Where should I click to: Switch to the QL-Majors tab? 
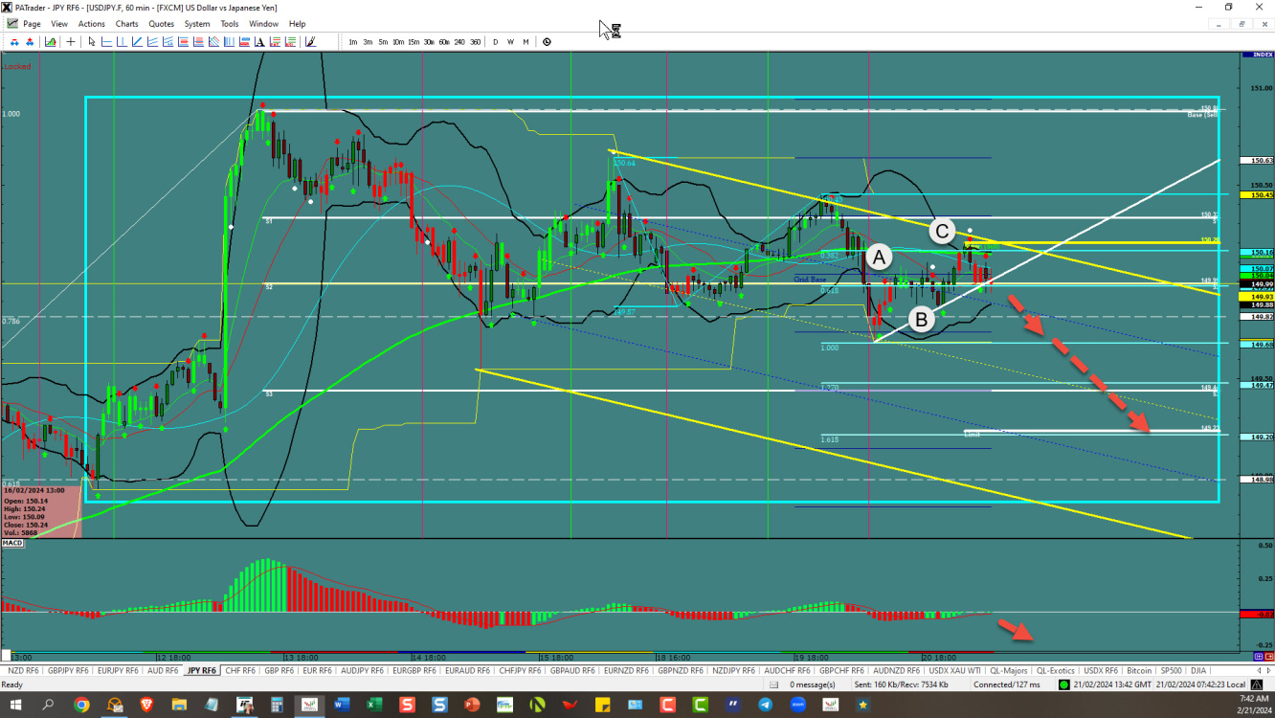pyautogui.click(x=1009, y=671)
